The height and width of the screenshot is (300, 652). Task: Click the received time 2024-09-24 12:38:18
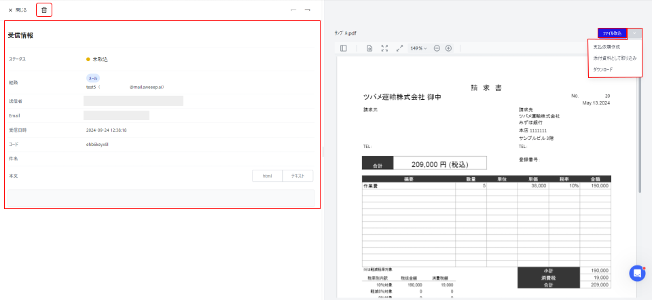click(107, 130)
